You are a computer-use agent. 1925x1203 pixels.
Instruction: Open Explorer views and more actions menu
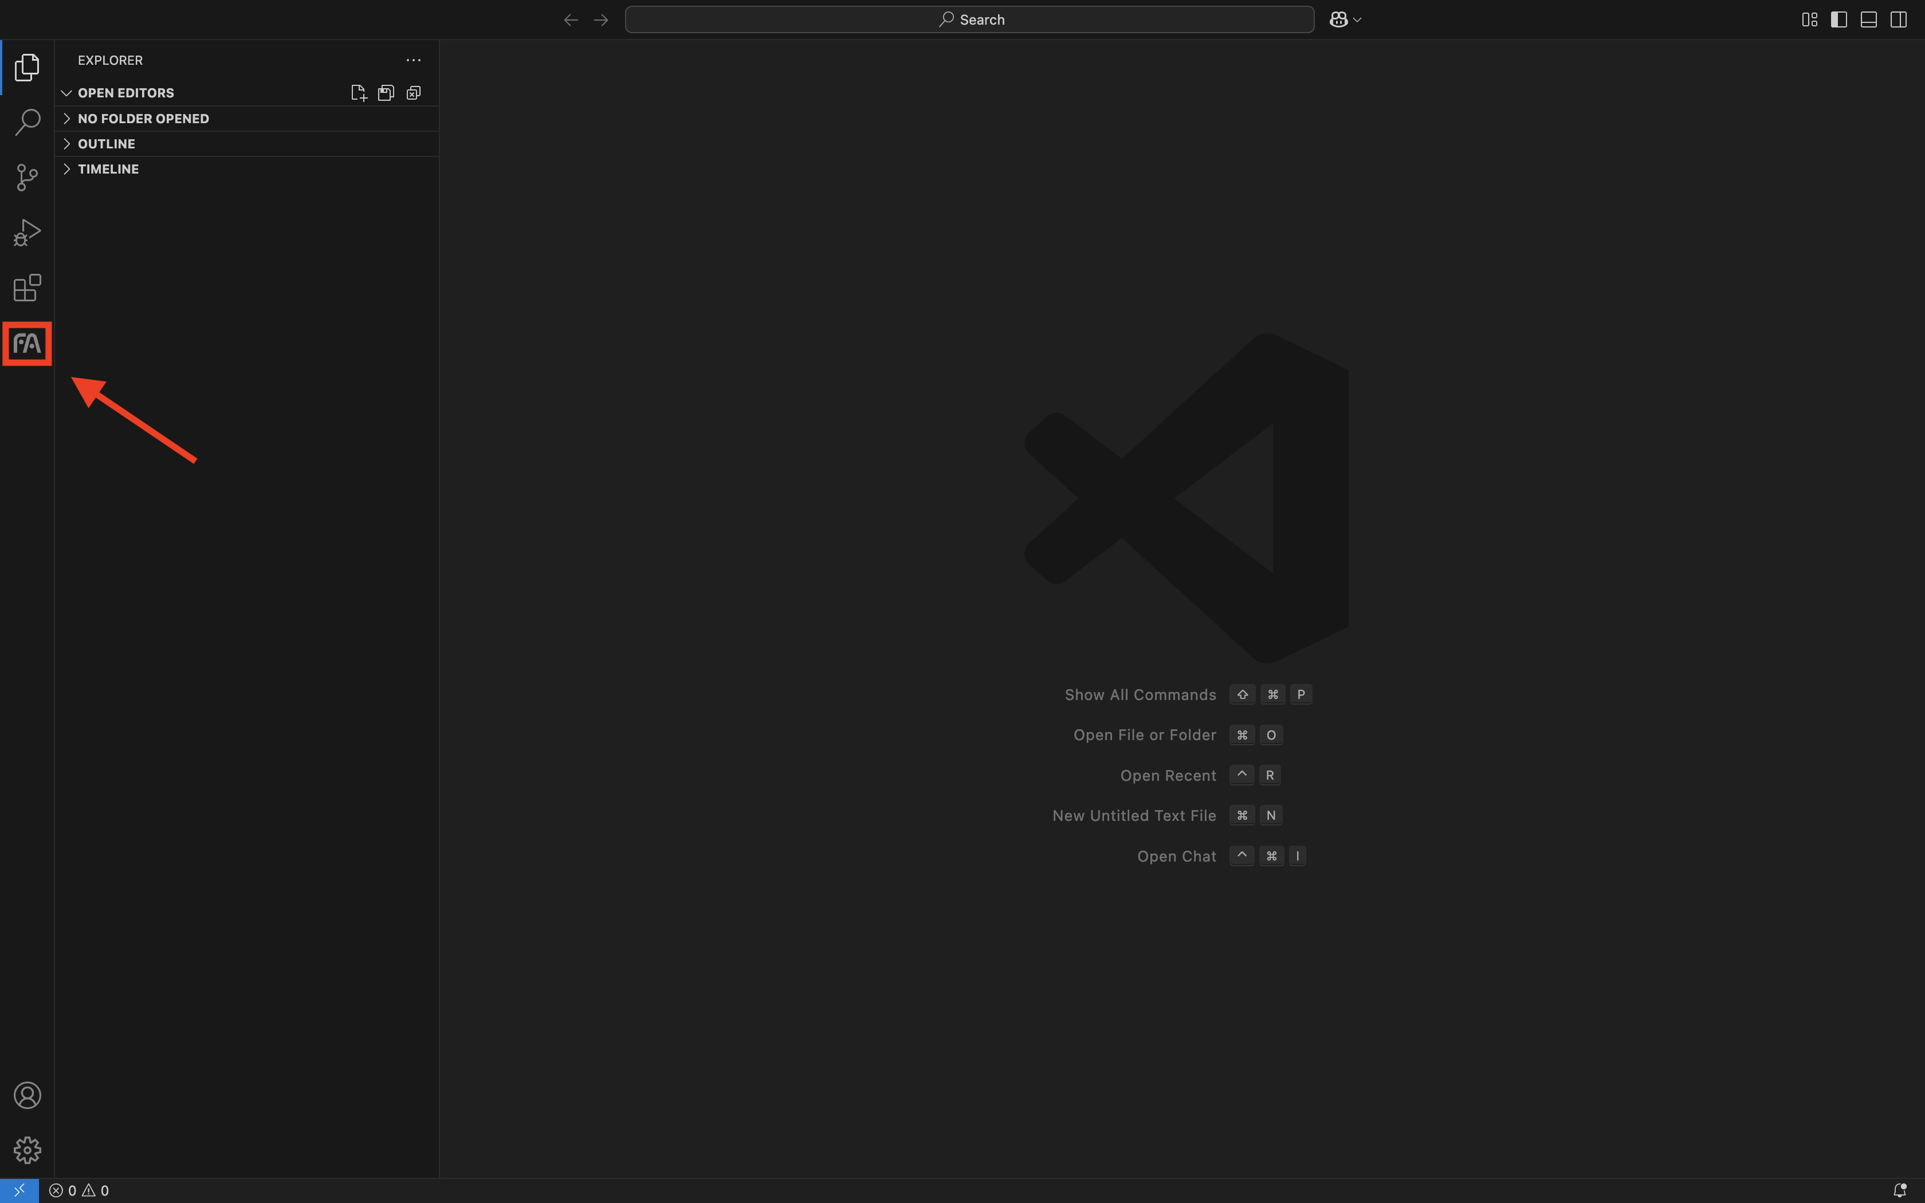(414, 61)
